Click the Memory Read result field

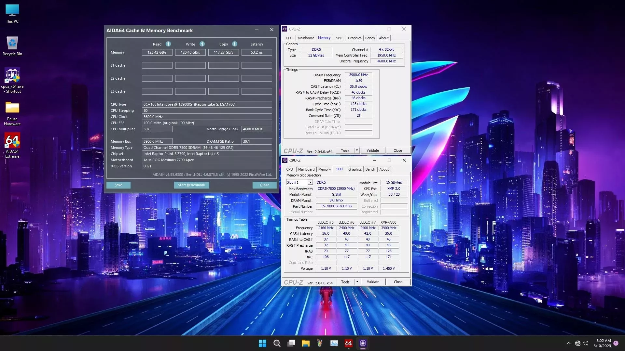(157, 52)
